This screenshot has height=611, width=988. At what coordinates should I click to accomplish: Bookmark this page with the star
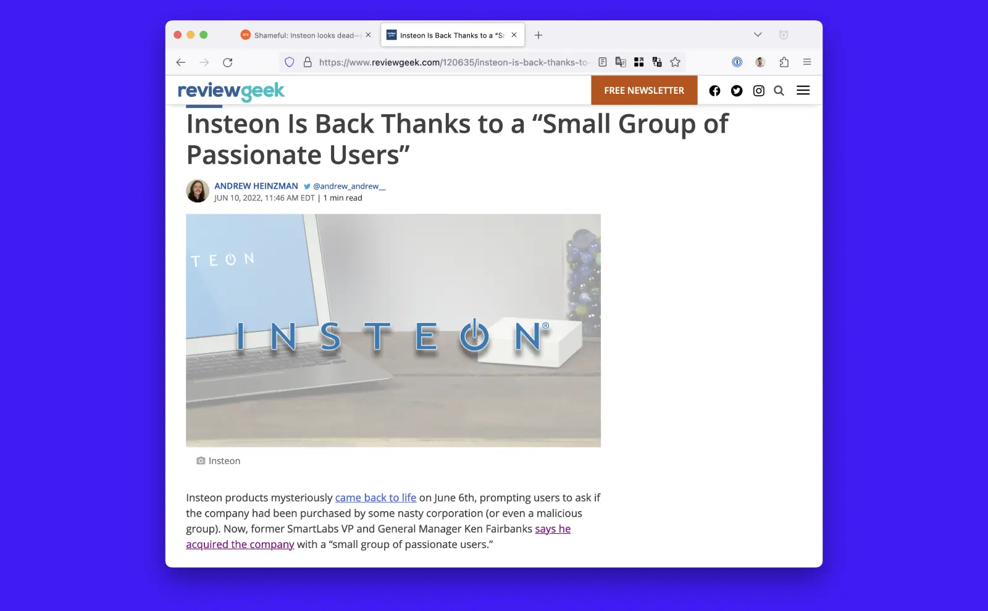point(675,62)
